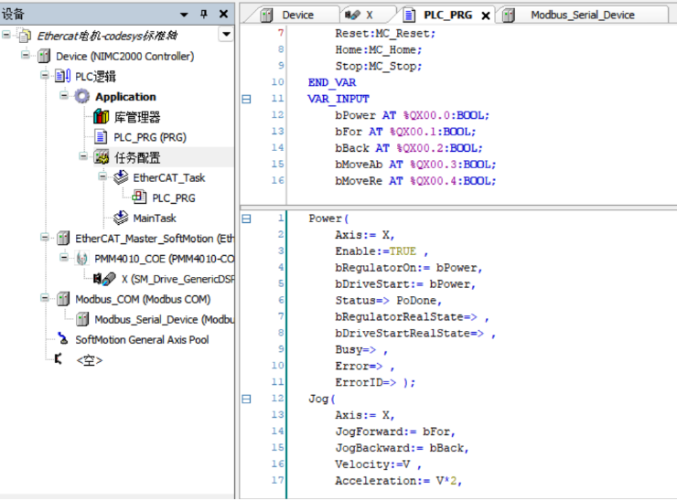This screenshot has height=501, width=677.
Task: Select the Application gear icon in tree
Action: coord(82,97)
